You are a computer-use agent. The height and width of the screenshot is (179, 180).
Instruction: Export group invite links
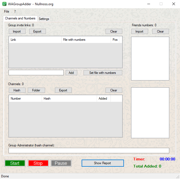(37, 31)
